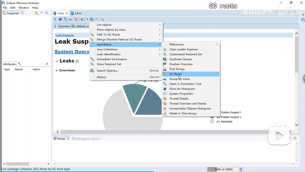
Task: Open the Histogram toolbar icon
Action: [x=60, y=19]
